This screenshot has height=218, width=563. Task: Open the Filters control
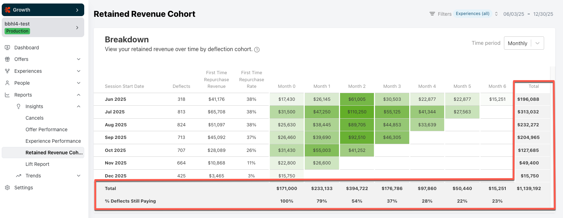(x=440, y=14)
